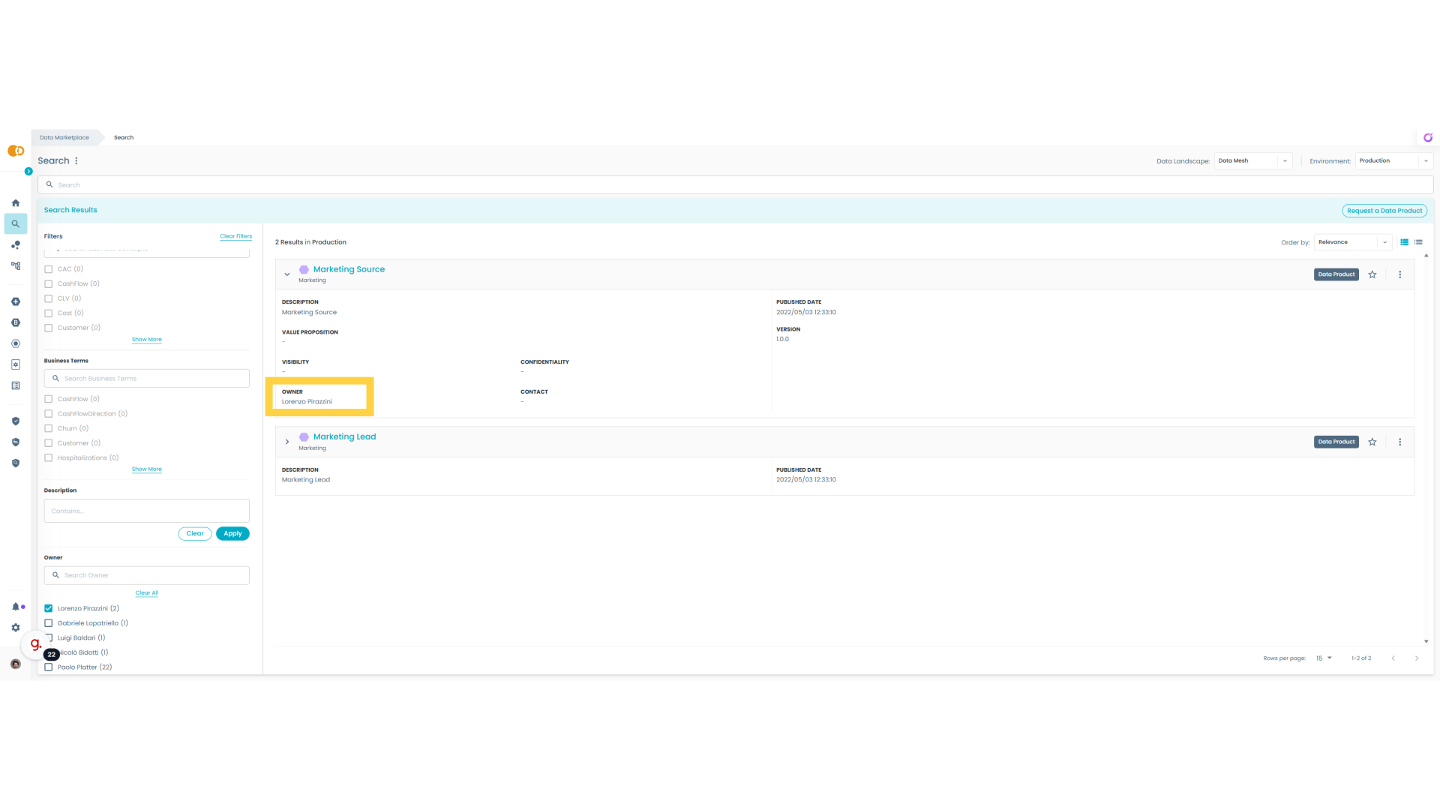
Task: Open the list table sidebar icon
Action: tap(16, 385)
